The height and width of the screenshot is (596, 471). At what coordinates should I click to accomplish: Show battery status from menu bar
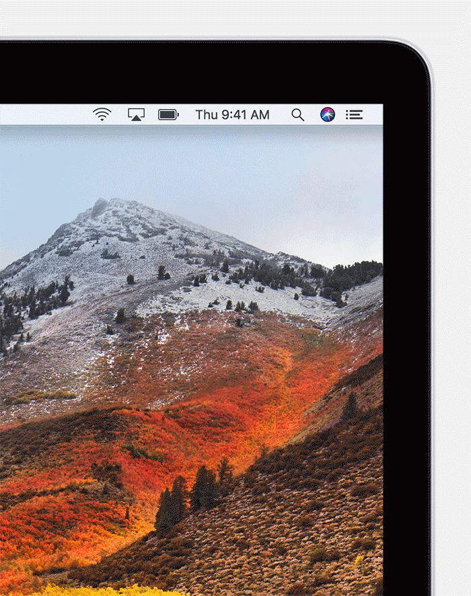pos(168,114)
